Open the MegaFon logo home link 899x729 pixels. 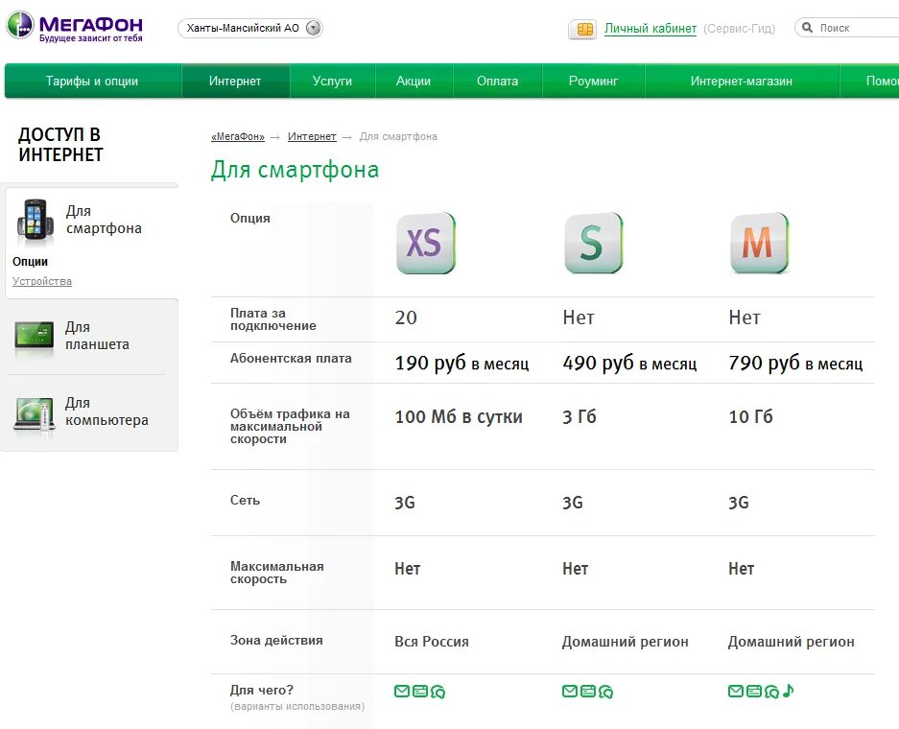[75, 26]
